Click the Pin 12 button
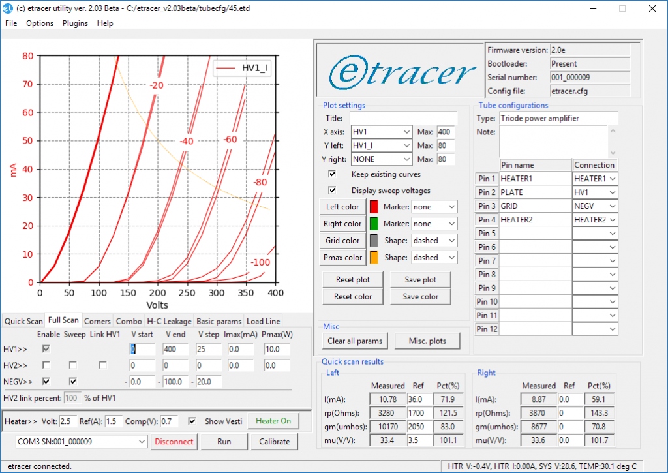The height and width of the screenshot is (473, 668). pyautogui.click(x=487, y=329)
